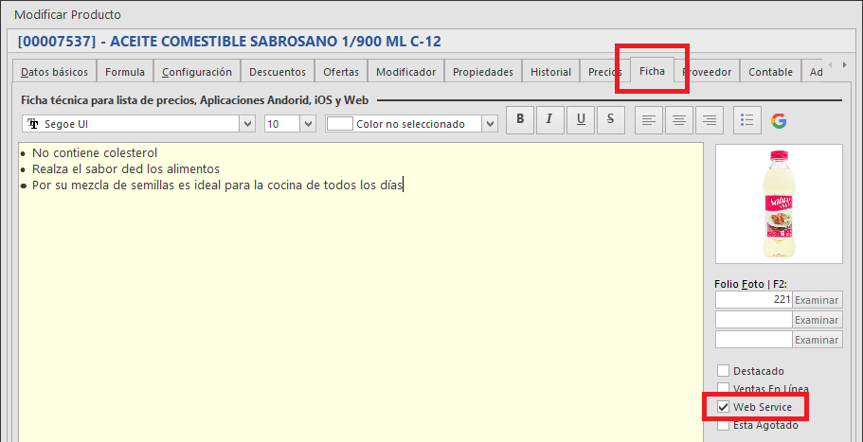The image size is (863, 442).
Task: Click the color preview swatch box
Action: click(x=340, y=124)
